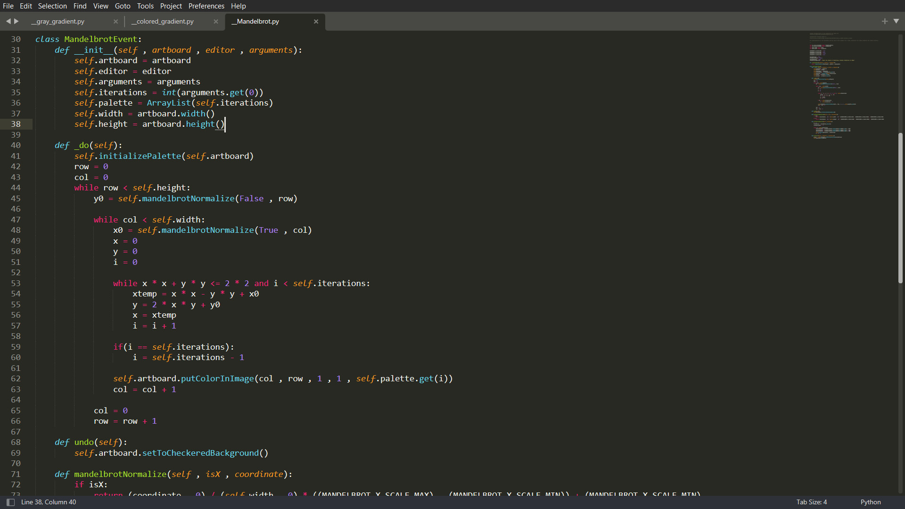905x509 pixels.
Task: Navigate forward using the right arrow icon
Action: pyautogui.click(x=16, y=21)
